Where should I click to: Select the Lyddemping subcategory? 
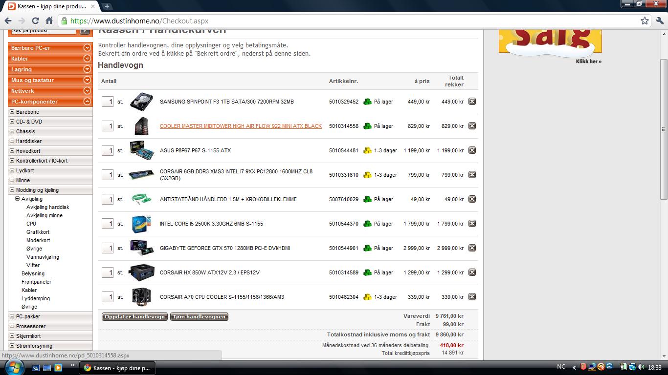coord(36,298)
